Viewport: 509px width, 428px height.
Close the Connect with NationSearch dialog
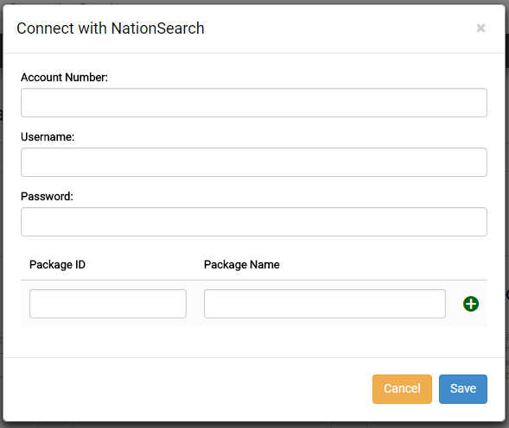pos(480,28)
